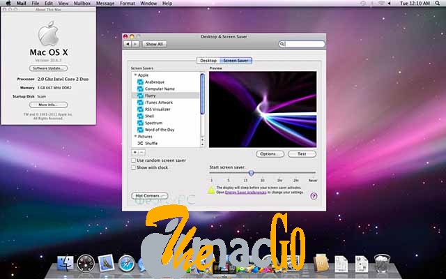Remove screen saver with minus button
The width and height of the screenshot is (446, 279).
click(141, 153)
